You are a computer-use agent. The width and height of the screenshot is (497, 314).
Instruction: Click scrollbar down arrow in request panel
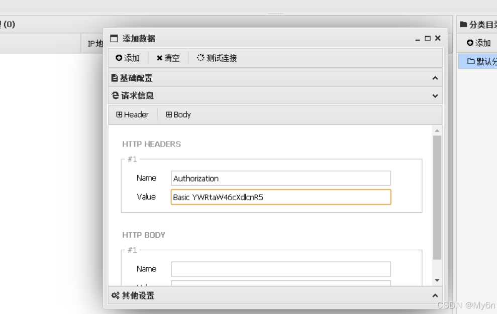(x=437, y=280)
